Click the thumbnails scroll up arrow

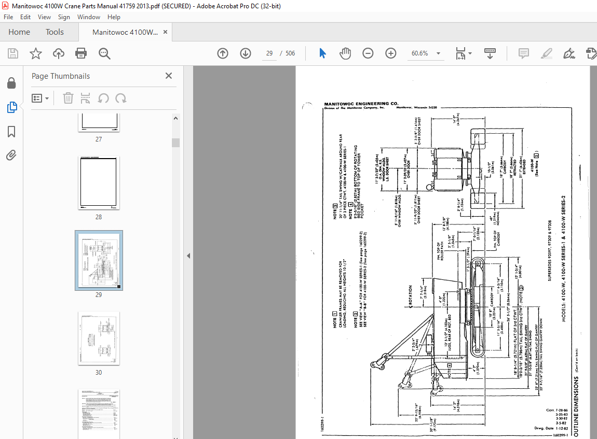pyautogui.click(x=175, y=118)
